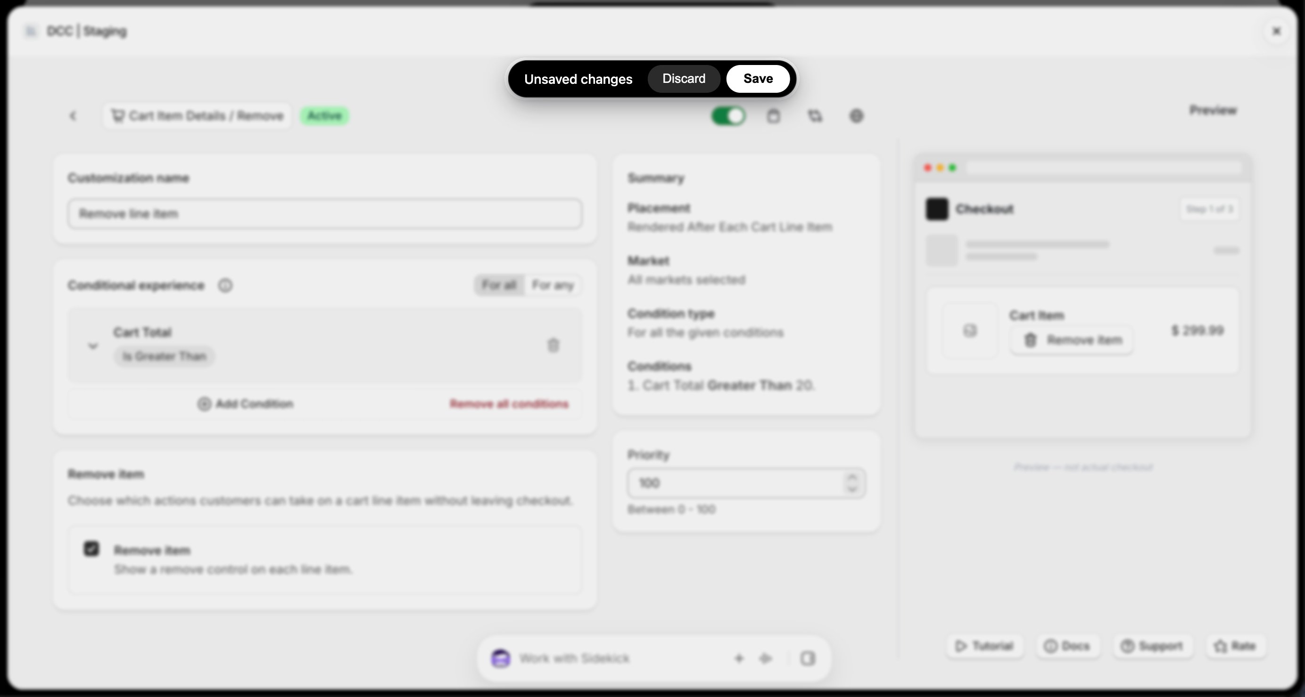Image resolution: width=1305 pixels, height=697 pixels.
Task: Click the DCC | Staging app icon
Action: (31, 32)
